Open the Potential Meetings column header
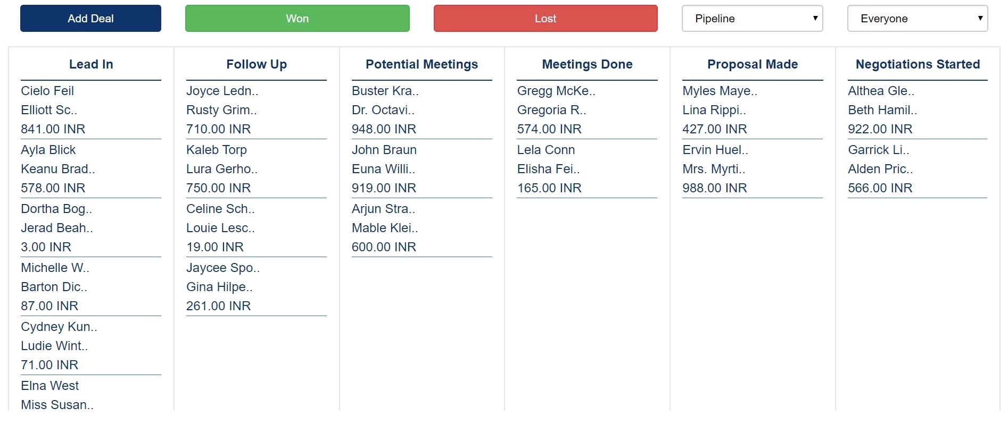The image size is (1008, 425). [x=422, y=64]
